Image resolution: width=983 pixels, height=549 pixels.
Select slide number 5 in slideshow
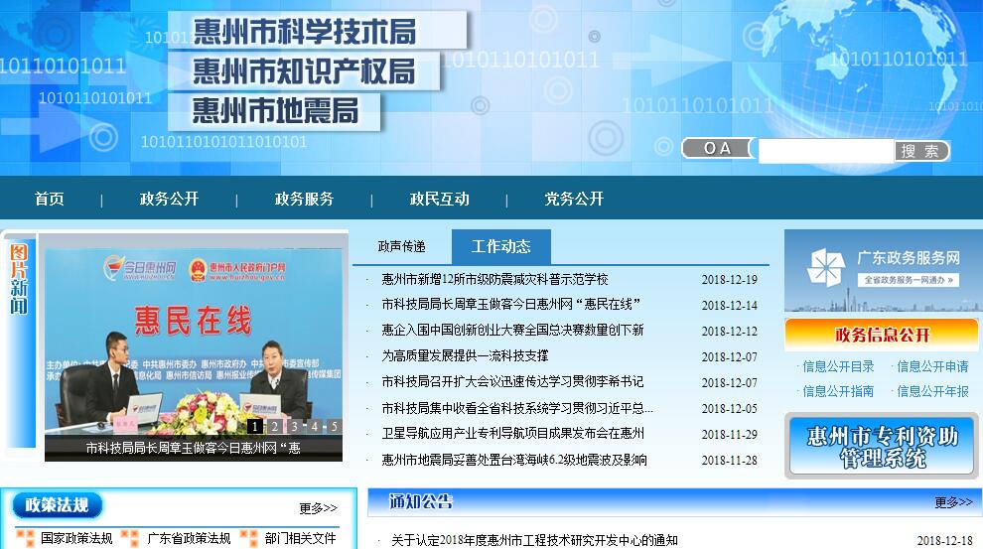click(x=335, y=426)
